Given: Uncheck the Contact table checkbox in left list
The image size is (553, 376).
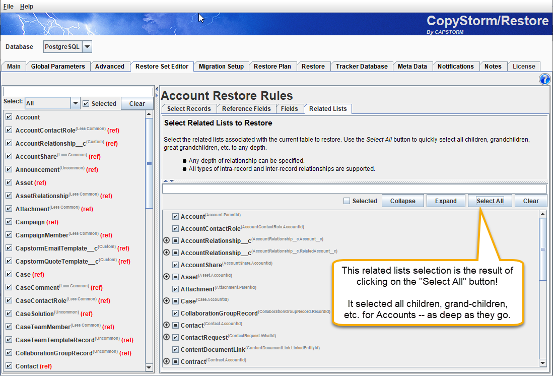Looking at the screenshot, I should [x=9, y=366].
